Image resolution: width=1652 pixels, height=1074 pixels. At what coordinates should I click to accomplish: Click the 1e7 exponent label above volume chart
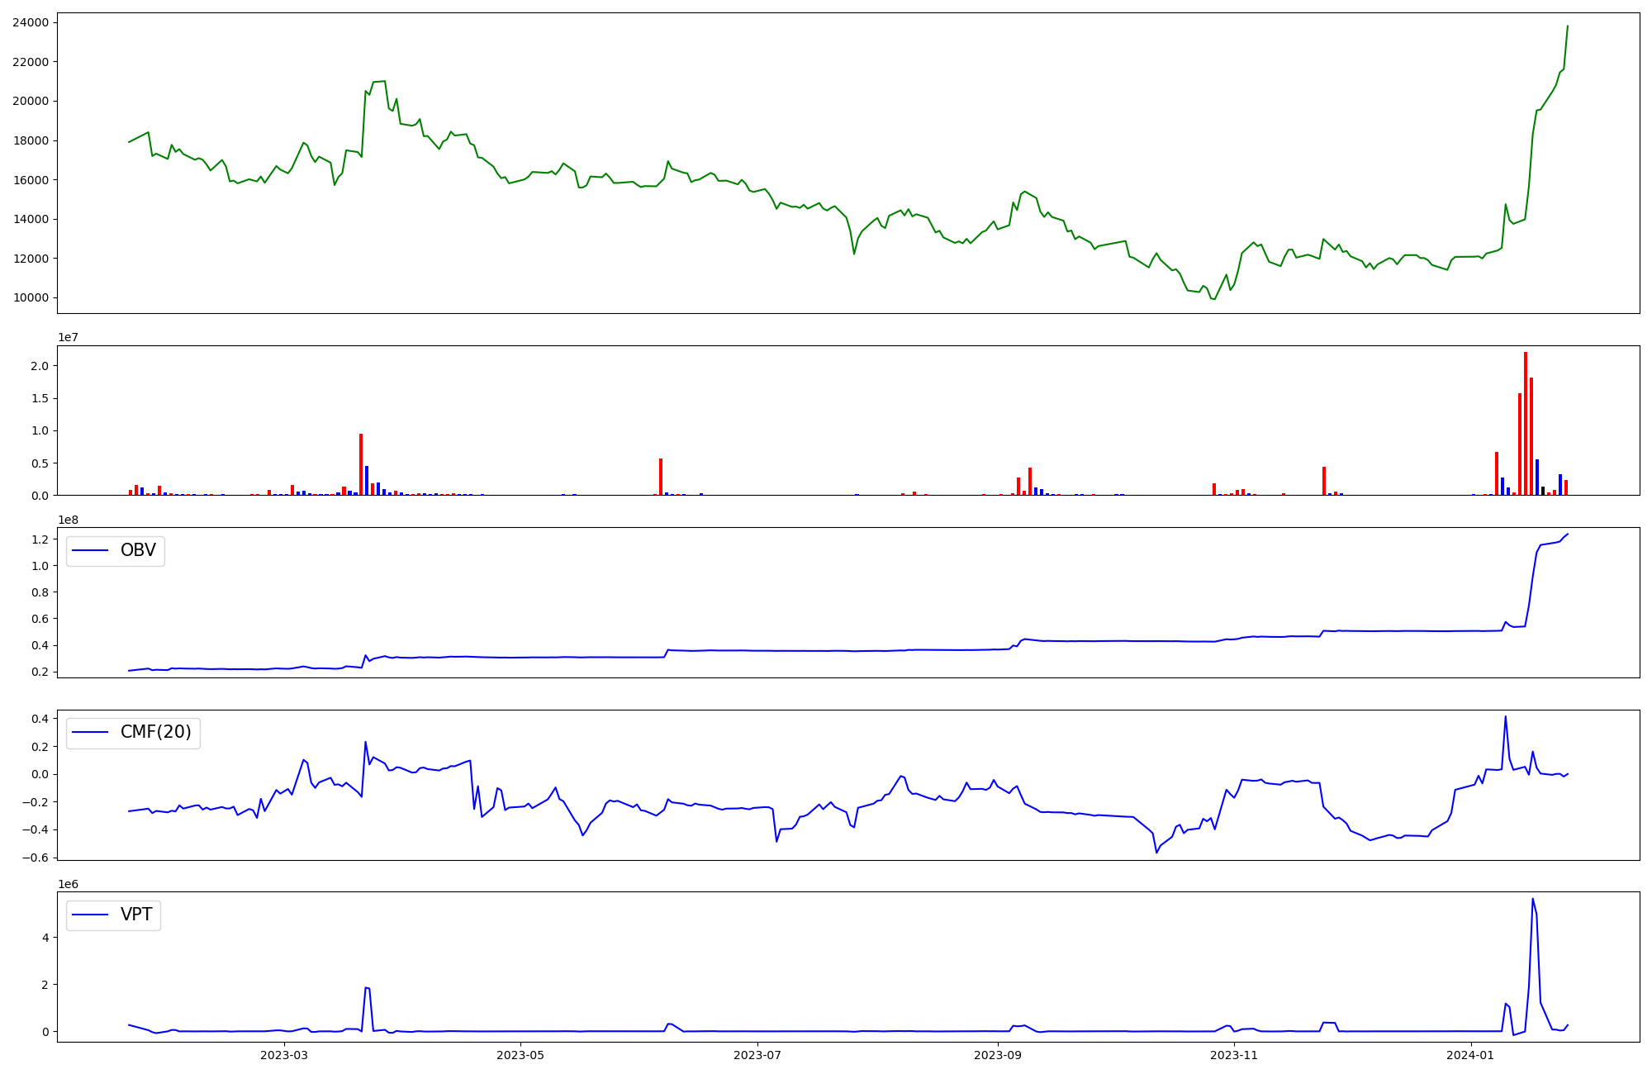pos(68,337)
